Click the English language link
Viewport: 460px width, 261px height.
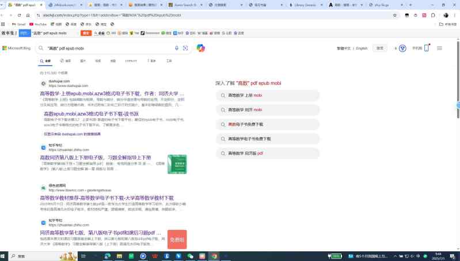pyautogui.click(x=362, y=48)
